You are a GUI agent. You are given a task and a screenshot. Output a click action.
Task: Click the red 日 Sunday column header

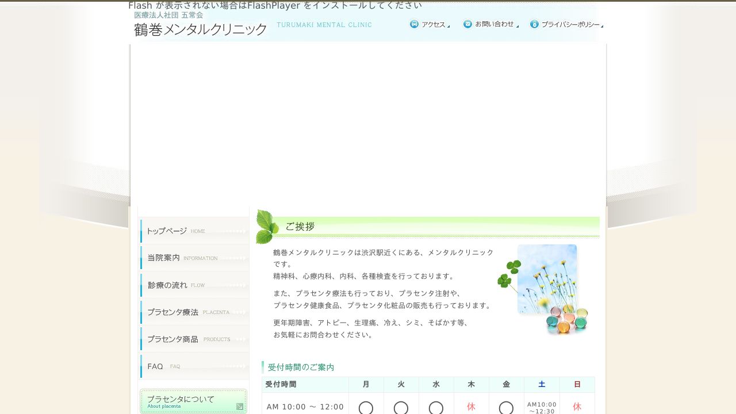point(577,384)
